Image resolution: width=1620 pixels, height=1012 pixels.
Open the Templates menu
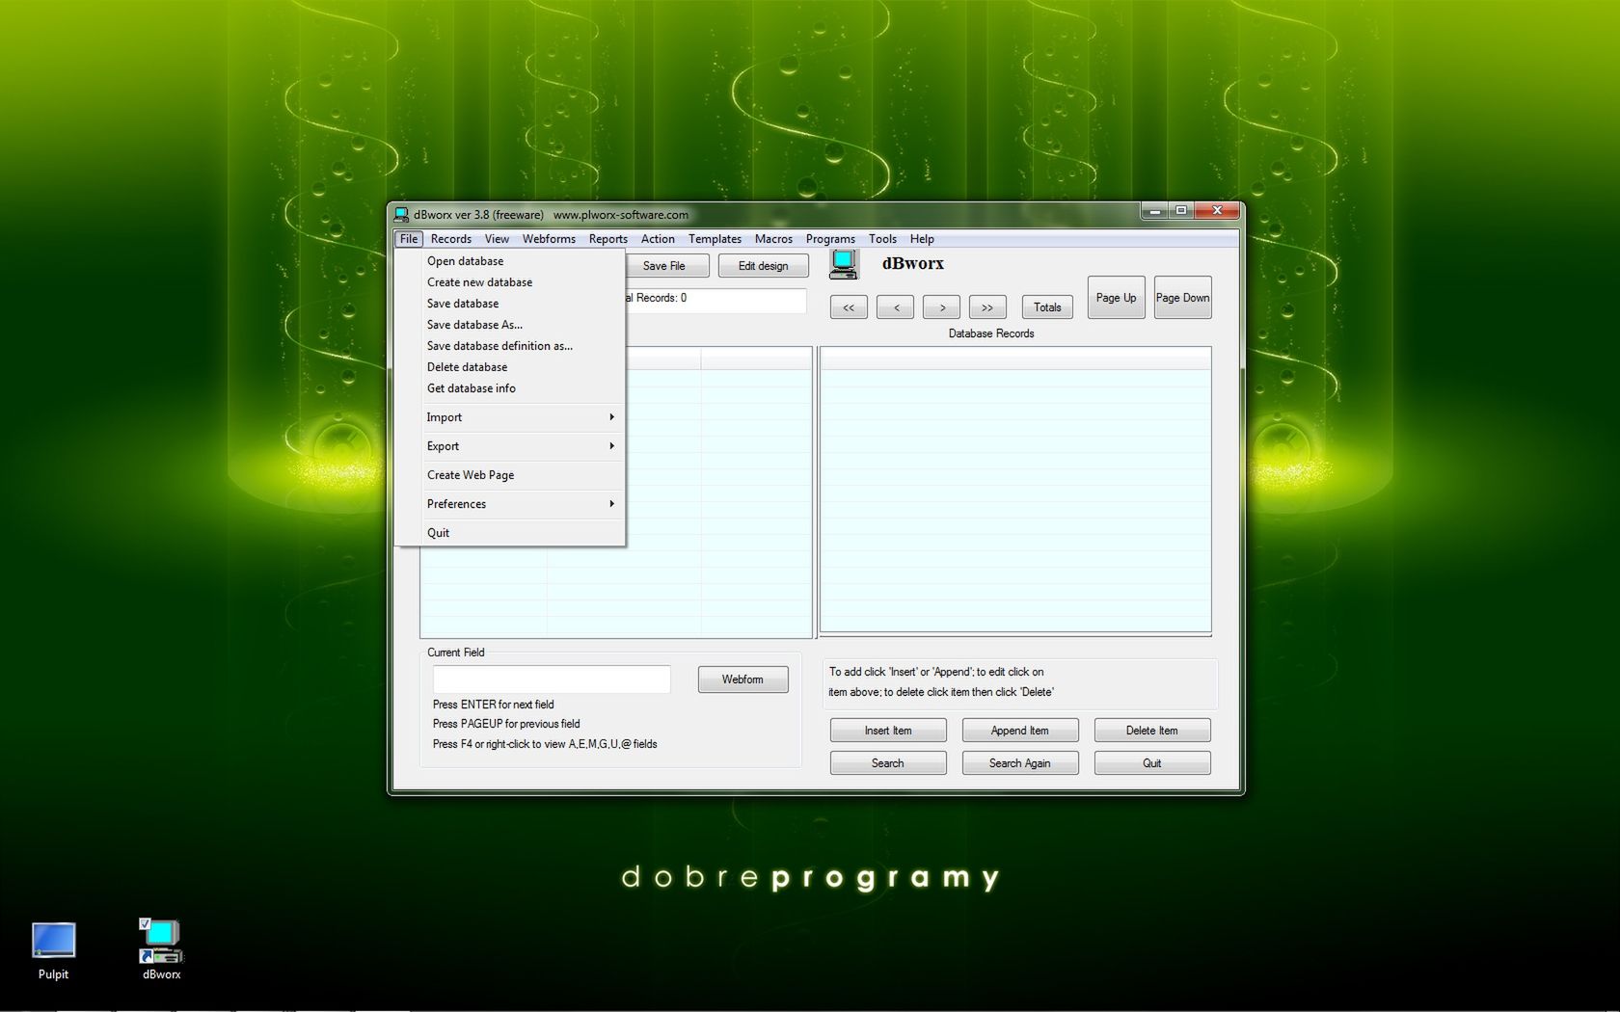(715, 239)
